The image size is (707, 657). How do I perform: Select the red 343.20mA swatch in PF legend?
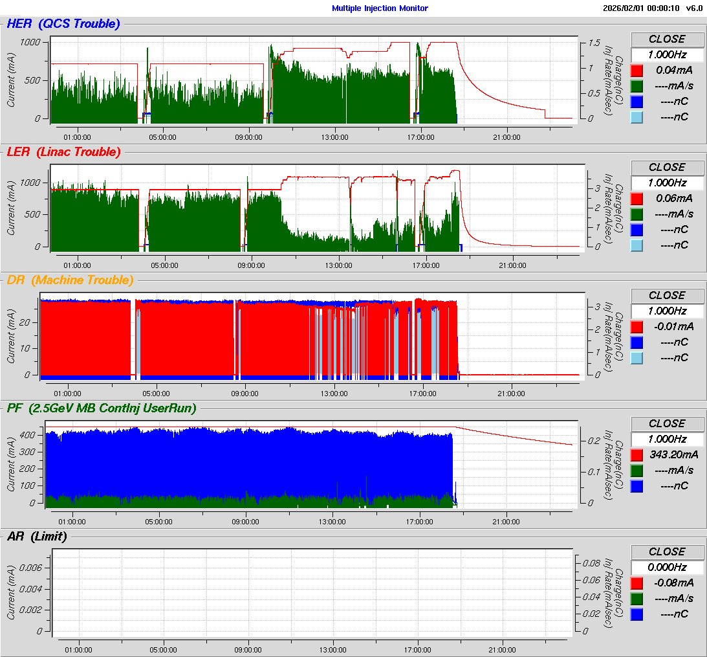coord(637,454)
